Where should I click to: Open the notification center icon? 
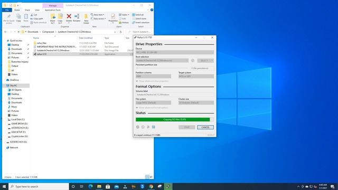coord(332,186)
